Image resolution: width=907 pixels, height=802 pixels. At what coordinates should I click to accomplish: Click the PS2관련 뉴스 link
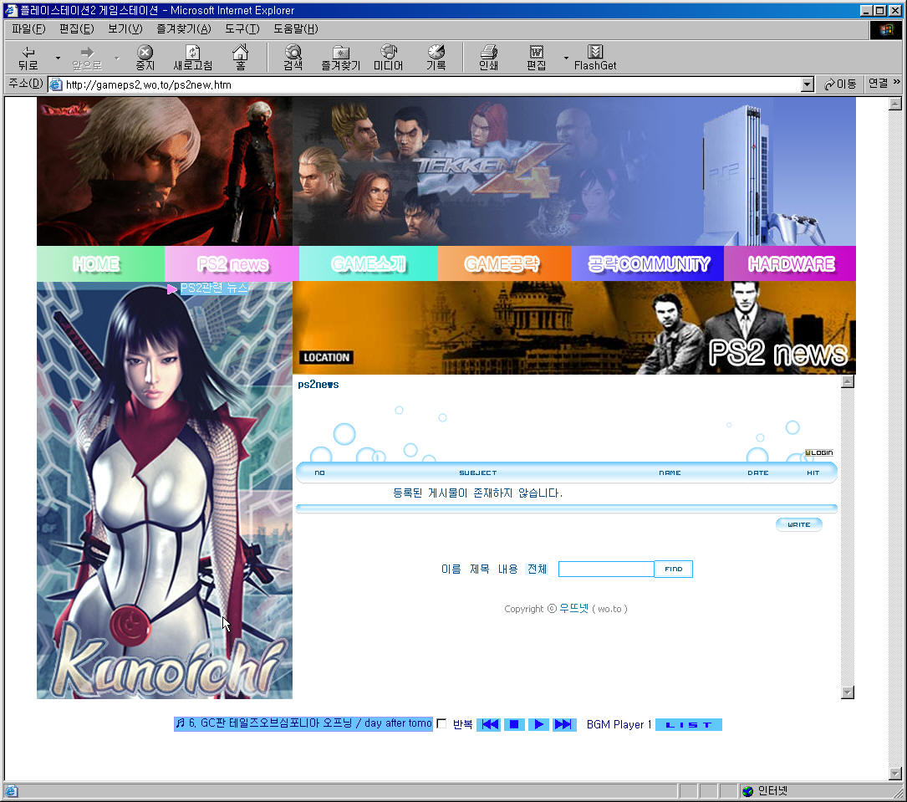click(214, 289)
